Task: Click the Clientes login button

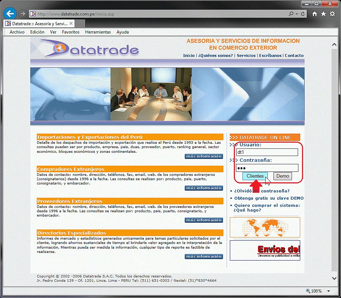Action: tap(255, 176)
